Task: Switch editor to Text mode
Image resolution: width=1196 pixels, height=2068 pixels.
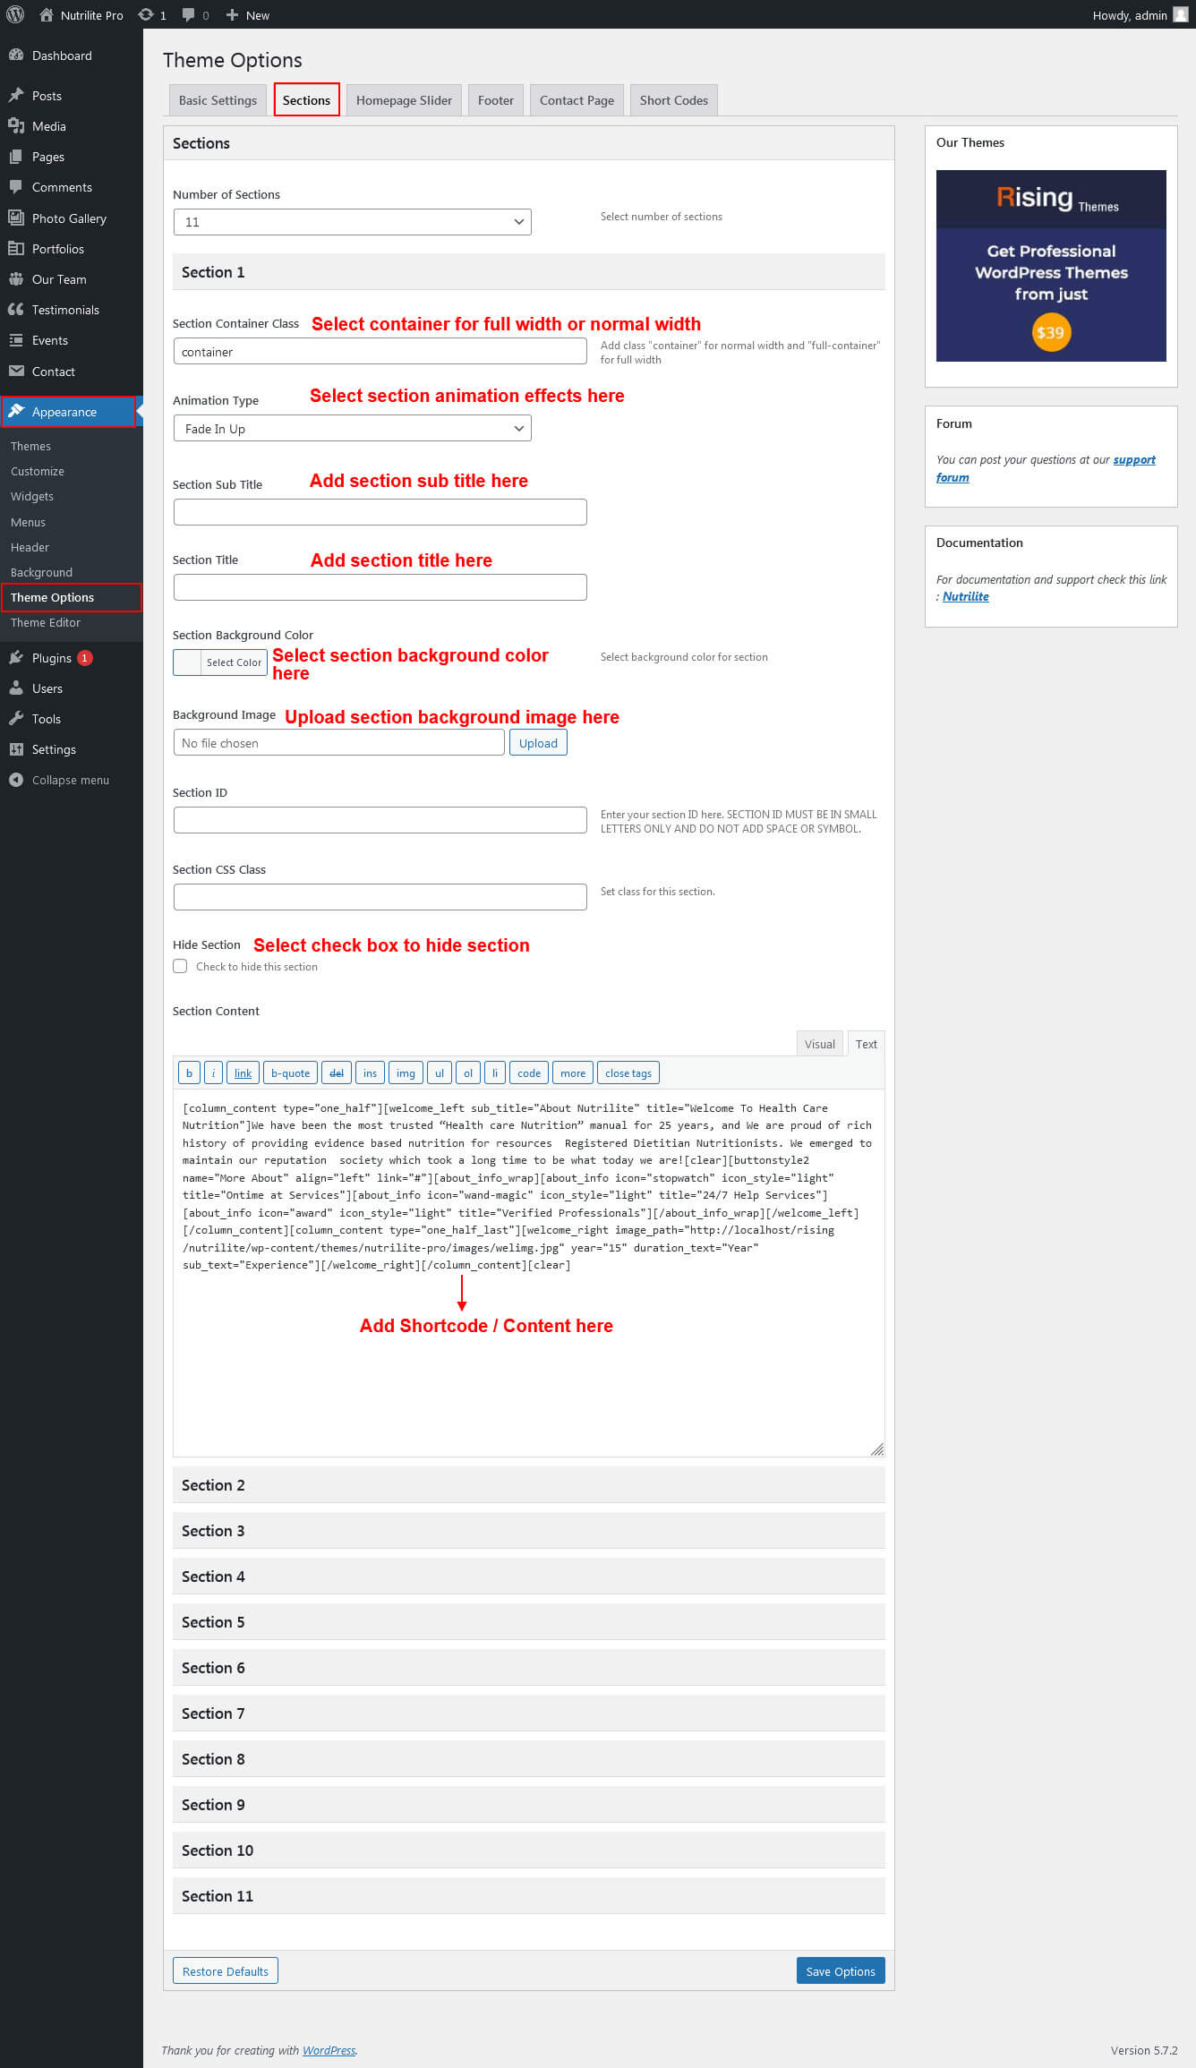Action: (866, 1044)
